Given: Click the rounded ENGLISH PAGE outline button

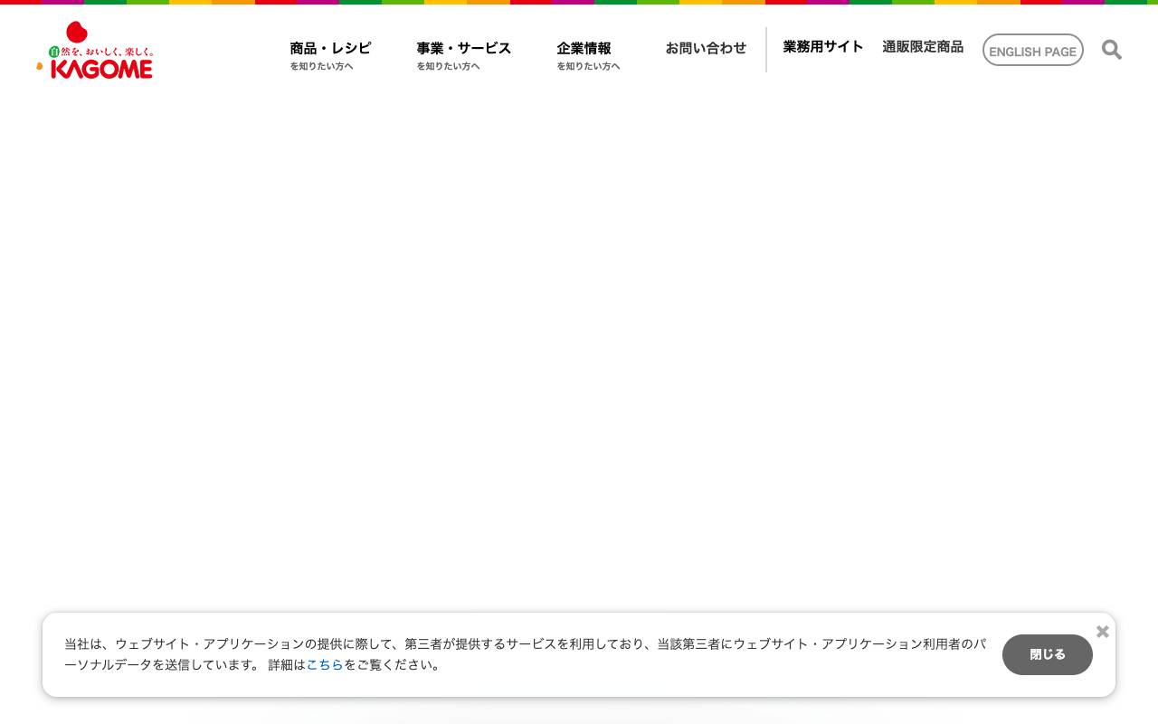Looking at the screenshot, I should coord(1032,50).
